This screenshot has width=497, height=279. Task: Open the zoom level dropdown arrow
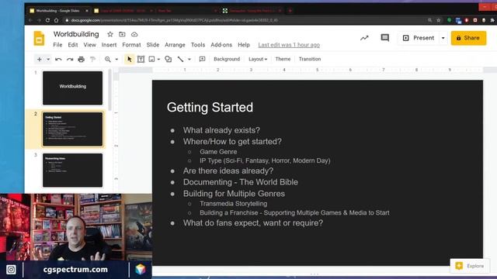116,59
